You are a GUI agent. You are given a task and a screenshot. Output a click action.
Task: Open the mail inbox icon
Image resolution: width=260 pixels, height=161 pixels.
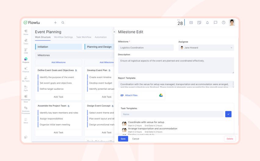[x=191, y=22]
